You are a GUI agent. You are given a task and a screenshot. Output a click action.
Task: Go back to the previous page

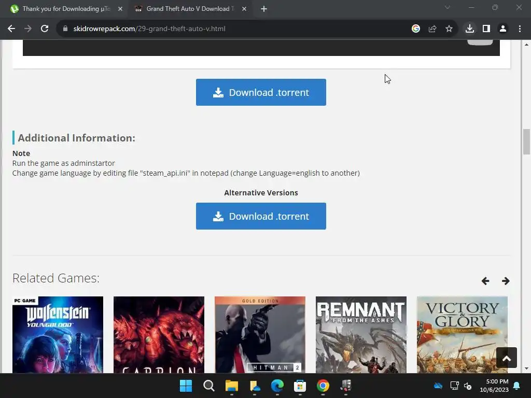point(11,29)
